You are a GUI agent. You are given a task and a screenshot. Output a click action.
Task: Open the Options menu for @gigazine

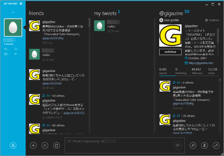(212, 20)
